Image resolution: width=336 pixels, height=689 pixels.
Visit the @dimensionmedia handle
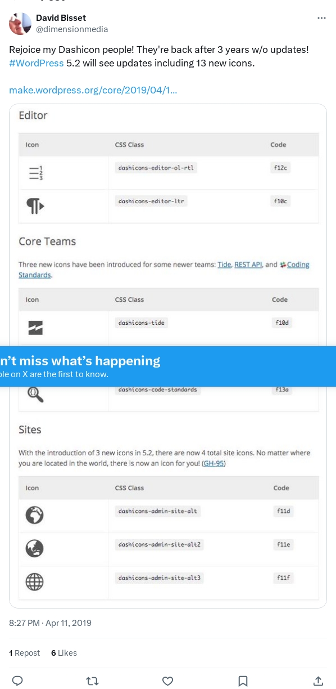pyautogui.click(x=72, y=29)
